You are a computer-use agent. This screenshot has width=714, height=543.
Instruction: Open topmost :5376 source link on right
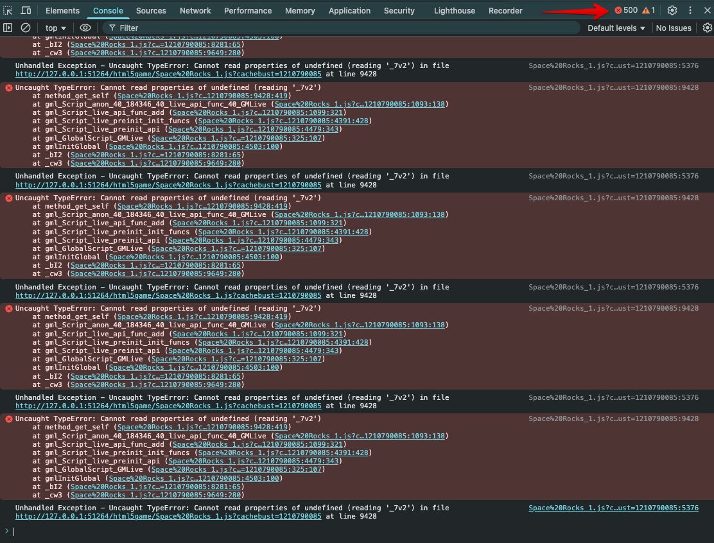coord(613,65)
